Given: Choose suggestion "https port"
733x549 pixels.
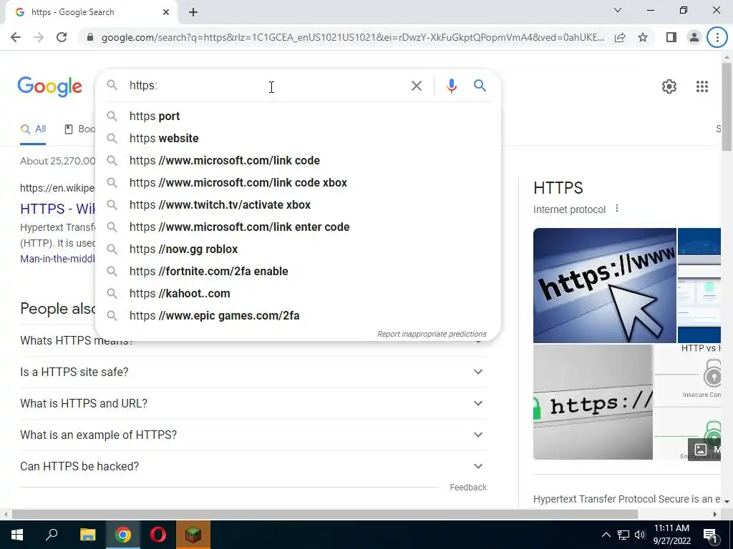Looking at the screenshot, I should click(x=298, y=117).
